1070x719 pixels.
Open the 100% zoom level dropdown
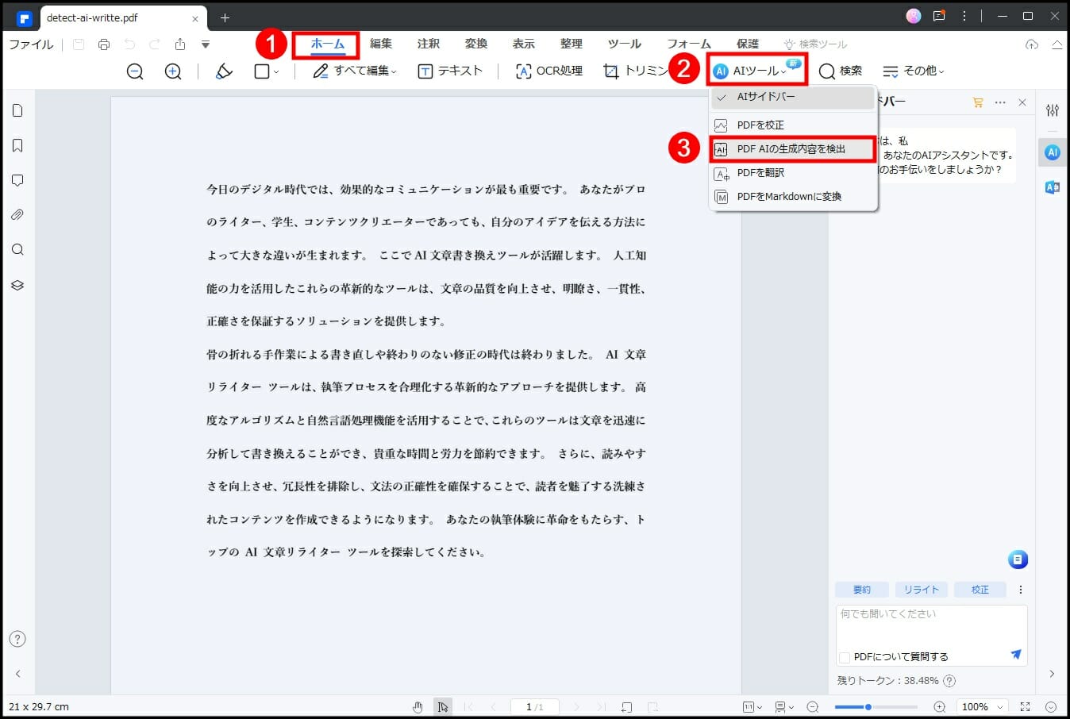983,707
